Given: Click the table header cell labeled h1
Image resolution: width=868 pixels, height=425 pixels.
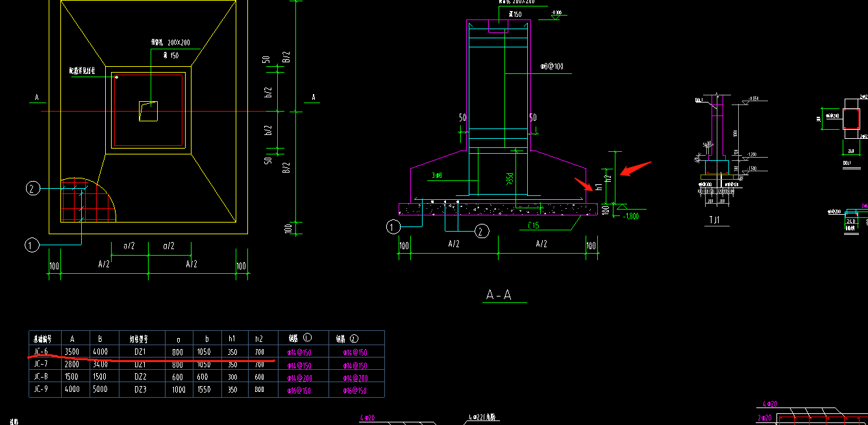Looking at the screenshot, I should pos(232,338).
